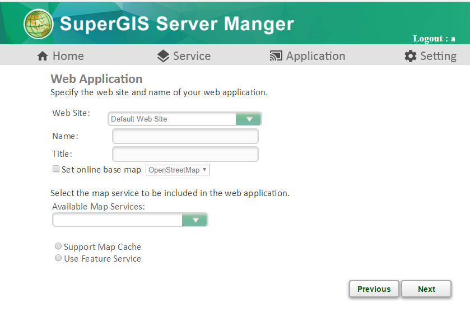
Task: Click the Available Map Services: label
Action: [x=99, y=207]
